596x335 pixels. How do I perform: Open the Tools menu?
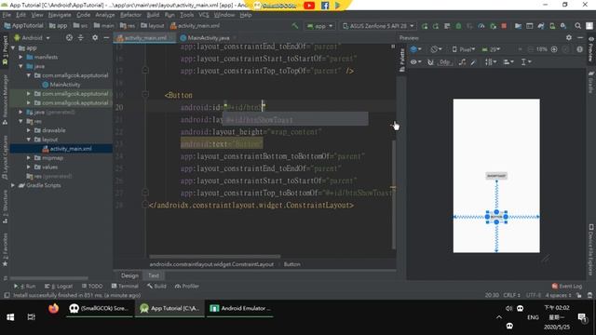[x=186, y=15]
